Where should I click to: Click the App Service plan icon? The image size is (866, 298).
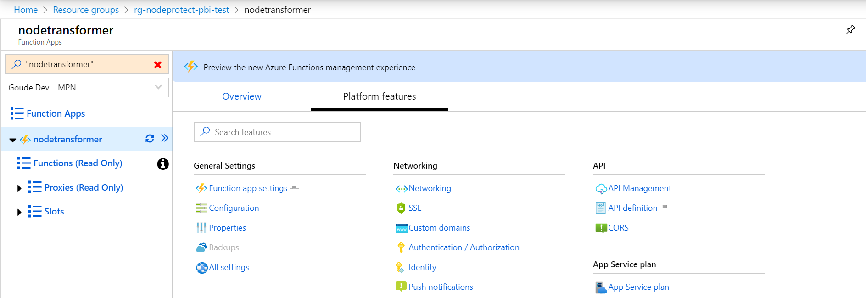601,287
